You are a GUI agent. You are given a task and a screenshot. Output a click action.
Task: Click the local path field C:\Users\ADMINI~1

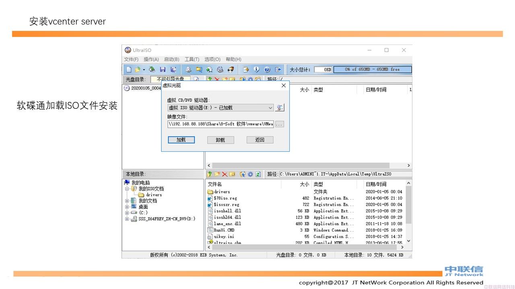(345, 174)
